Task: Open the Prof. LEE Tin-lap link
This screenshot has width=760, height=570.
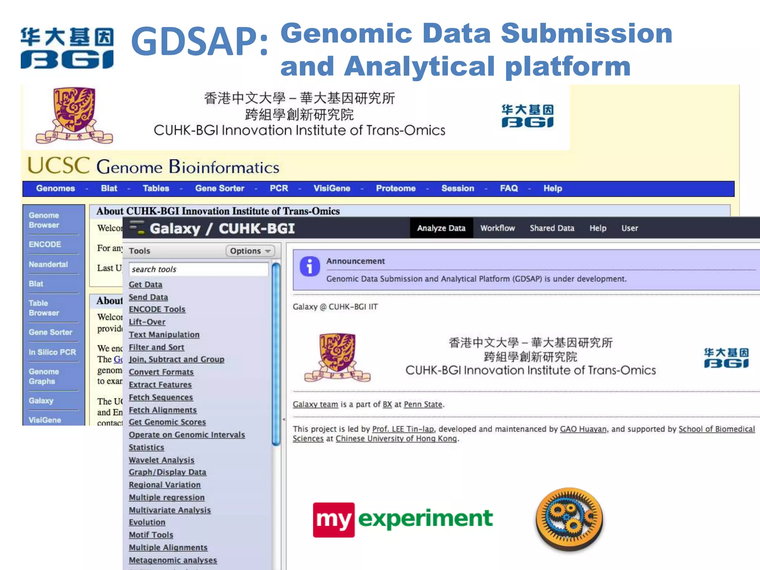Action: click(x=403, y=429)
